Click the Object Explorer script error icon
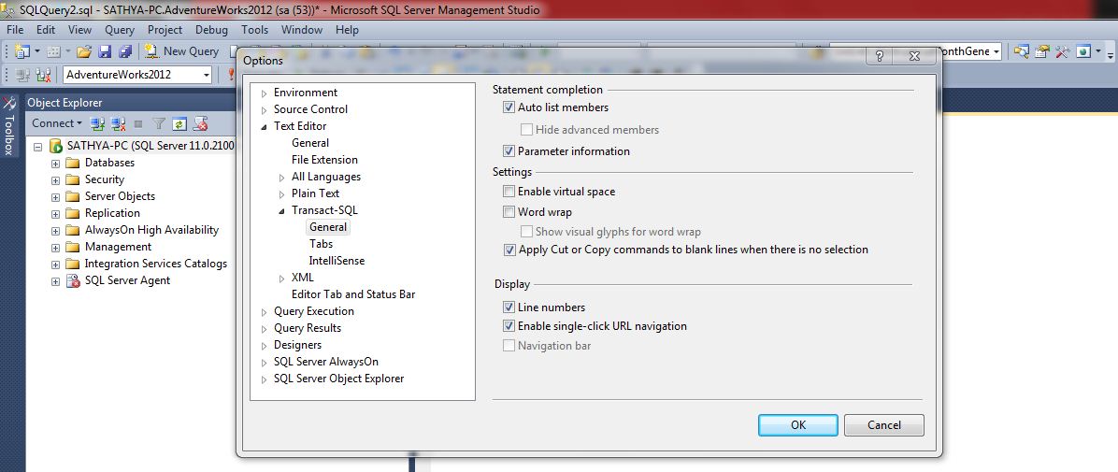The height and width of the screenshot is (472, 1118). coord(200,124)
